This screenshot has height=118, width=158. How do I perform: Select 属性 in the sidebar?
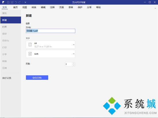coord(11,13)
